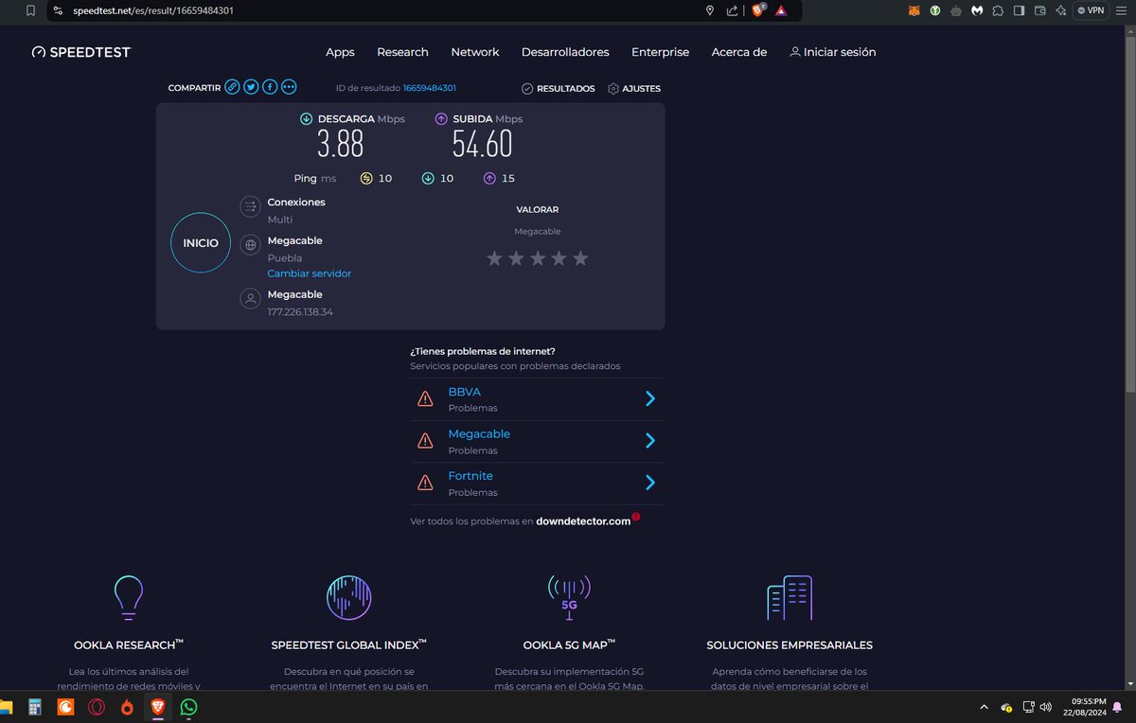Viewport: 1136px width, 723px height.
Task: Open Brave Shields lion icon
Action: tap(757, 10)
